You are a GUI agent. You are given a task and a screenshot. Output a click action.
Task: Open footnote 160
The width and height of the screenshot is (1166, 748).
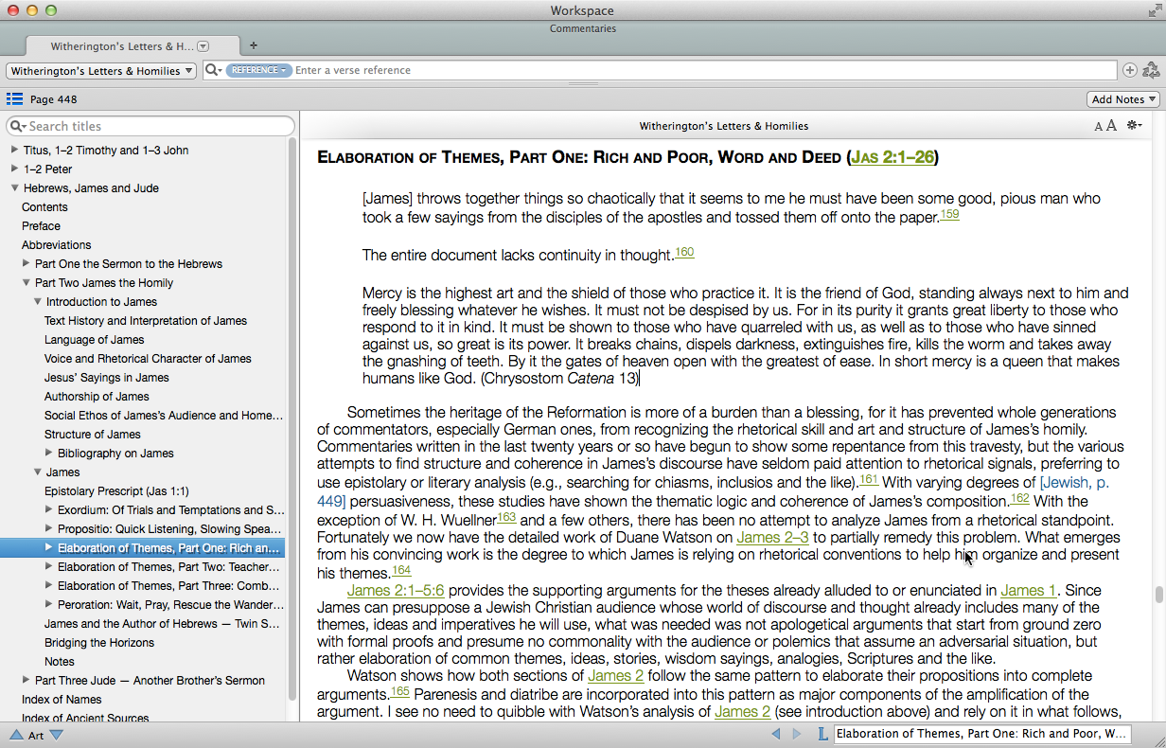(684, 252)
